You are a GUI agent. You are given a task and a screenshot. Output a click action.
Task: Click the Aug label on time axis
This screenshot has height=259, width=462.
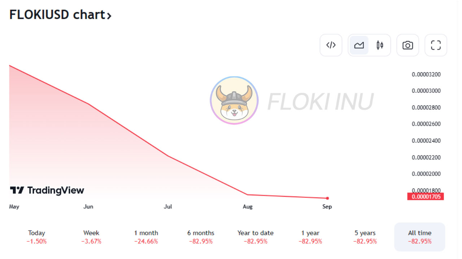tap(248, 206)
